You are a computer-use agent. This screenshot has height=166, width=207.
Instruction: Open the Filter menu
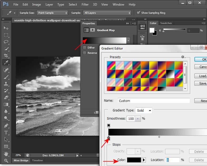85,4
